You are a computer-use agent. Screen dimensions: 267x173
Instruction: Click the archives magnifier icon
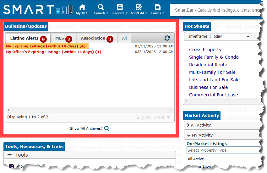(x=107, y=128)
